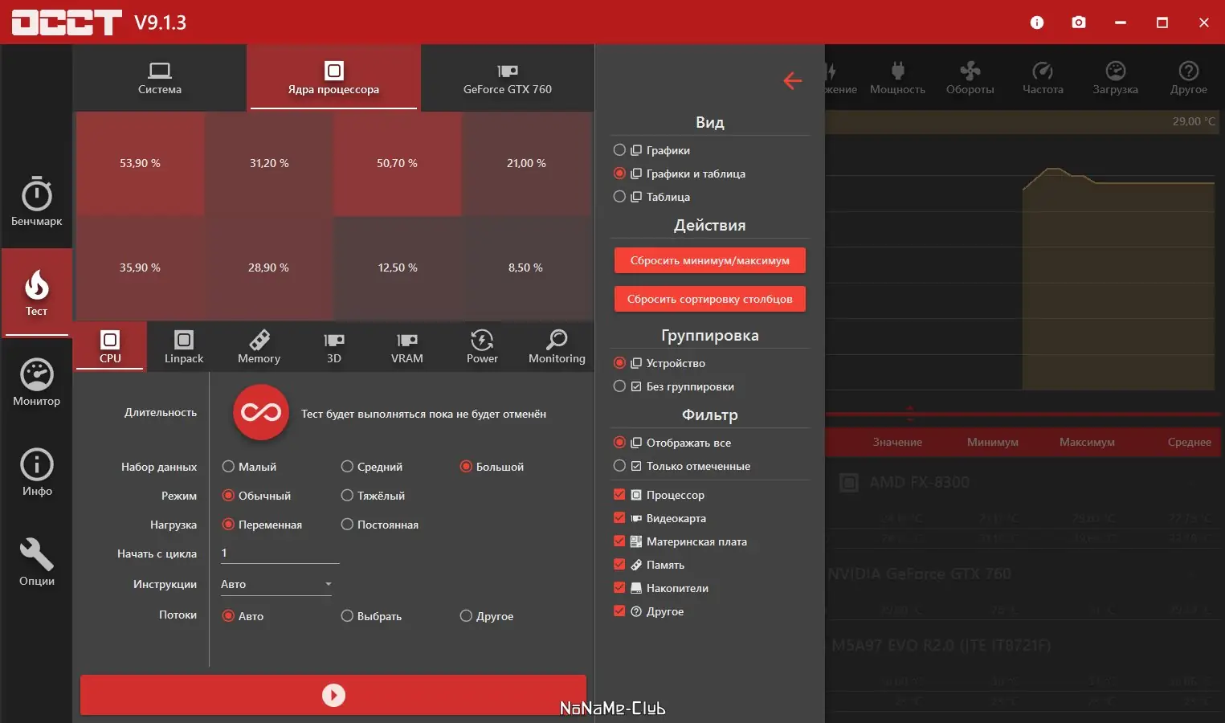The width and height of the screenshot is (1225, 723).
Task: Select Без группировки option
Action: tap(619, 386)
